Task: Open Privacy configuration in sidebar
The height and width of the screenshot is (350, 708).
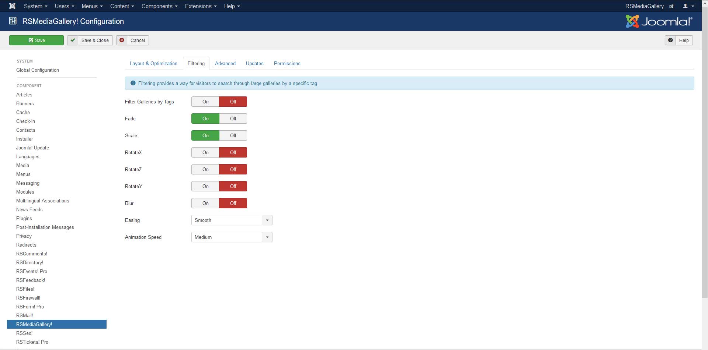Action: 24,236
